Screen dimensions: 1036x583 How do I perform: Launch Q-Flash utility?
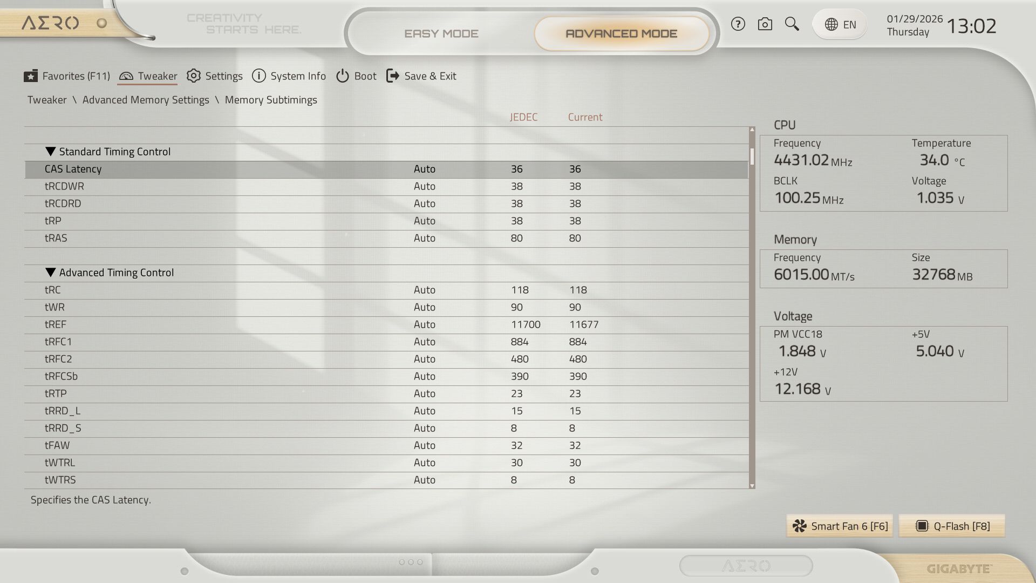(x=952, y=526)
